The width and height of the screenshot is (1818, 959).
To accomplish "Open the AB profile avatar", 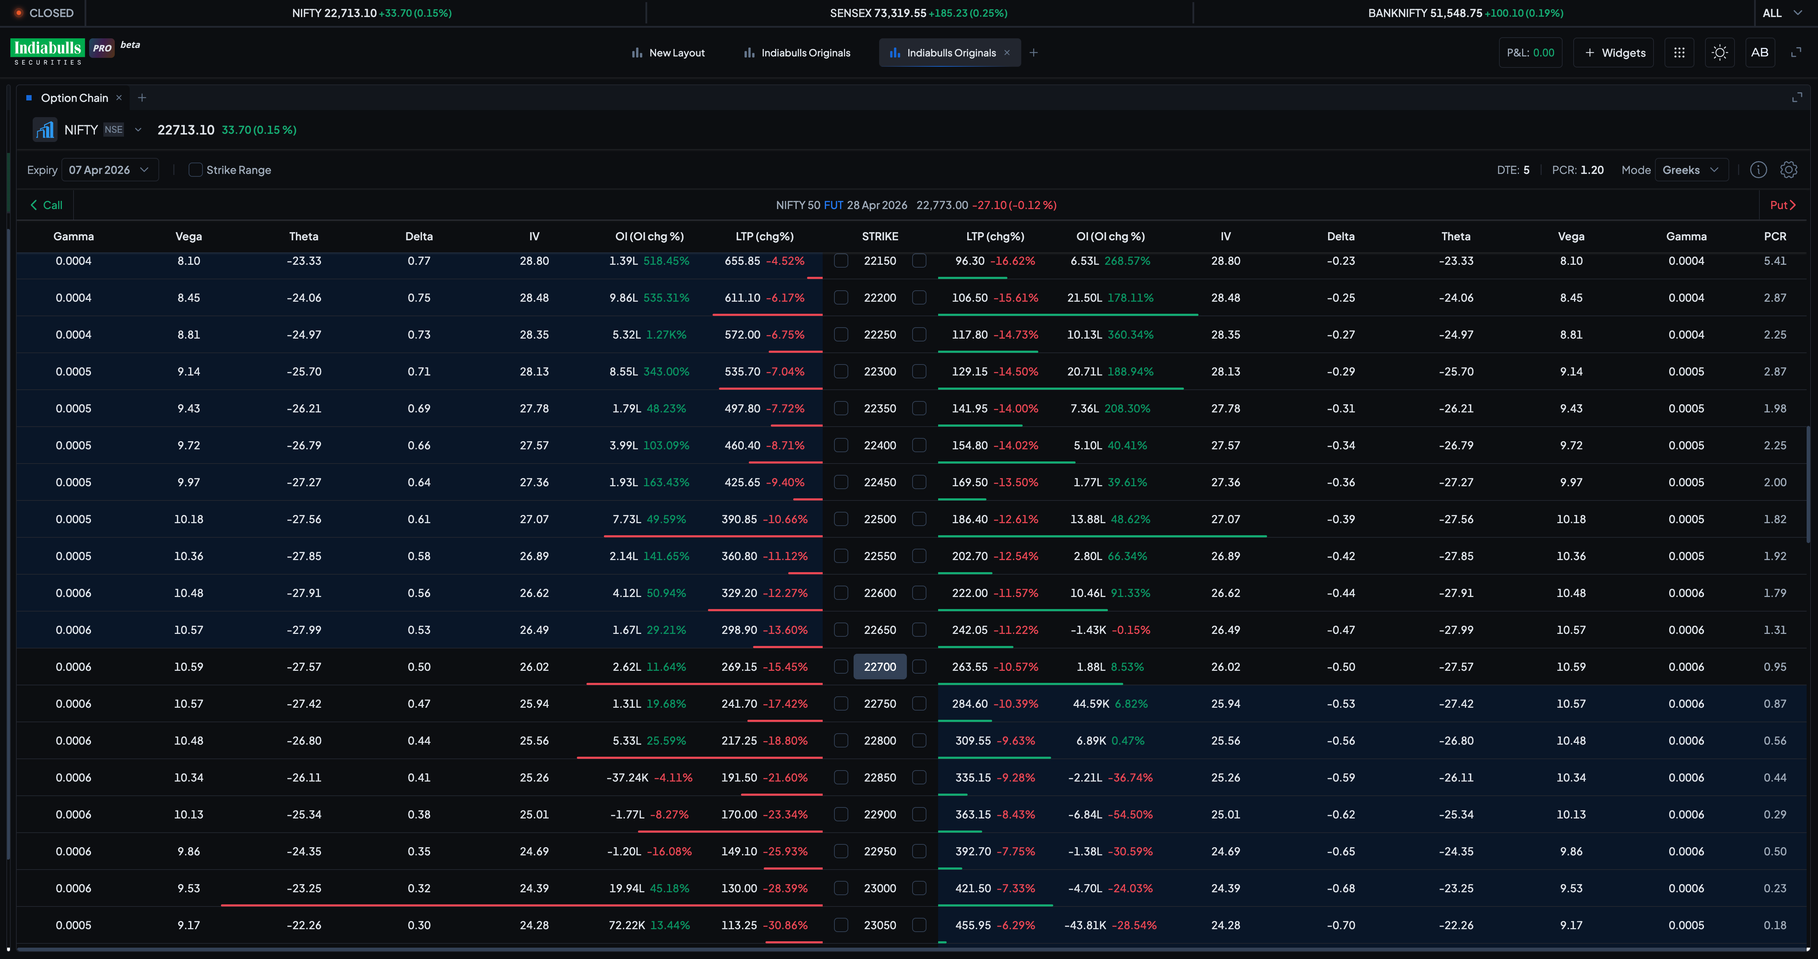I will pos(1759,52).
